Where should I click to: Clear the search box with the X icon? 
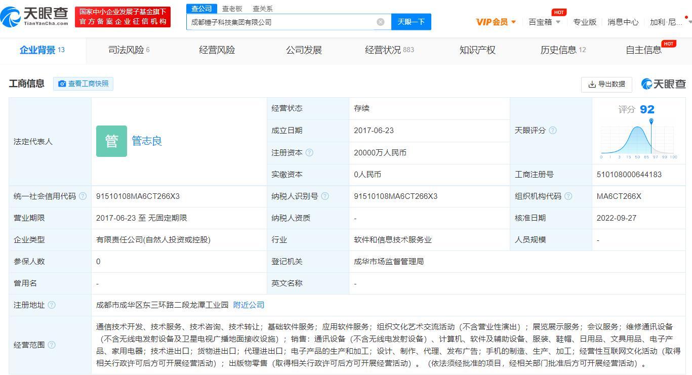click(x=380, y=22)
